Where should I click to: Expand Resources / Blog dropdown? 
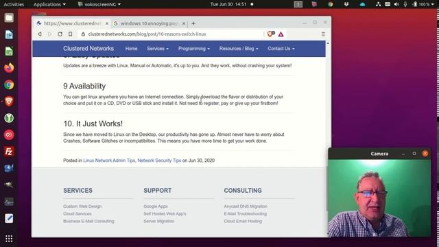point(239,49)
